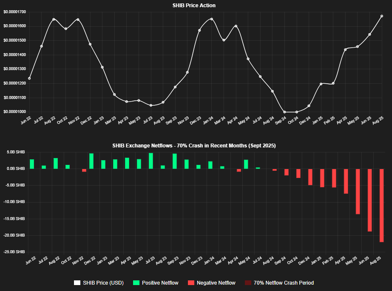
Task: Click Sep 24 label on price chart axis
Action: pos(281,120)
